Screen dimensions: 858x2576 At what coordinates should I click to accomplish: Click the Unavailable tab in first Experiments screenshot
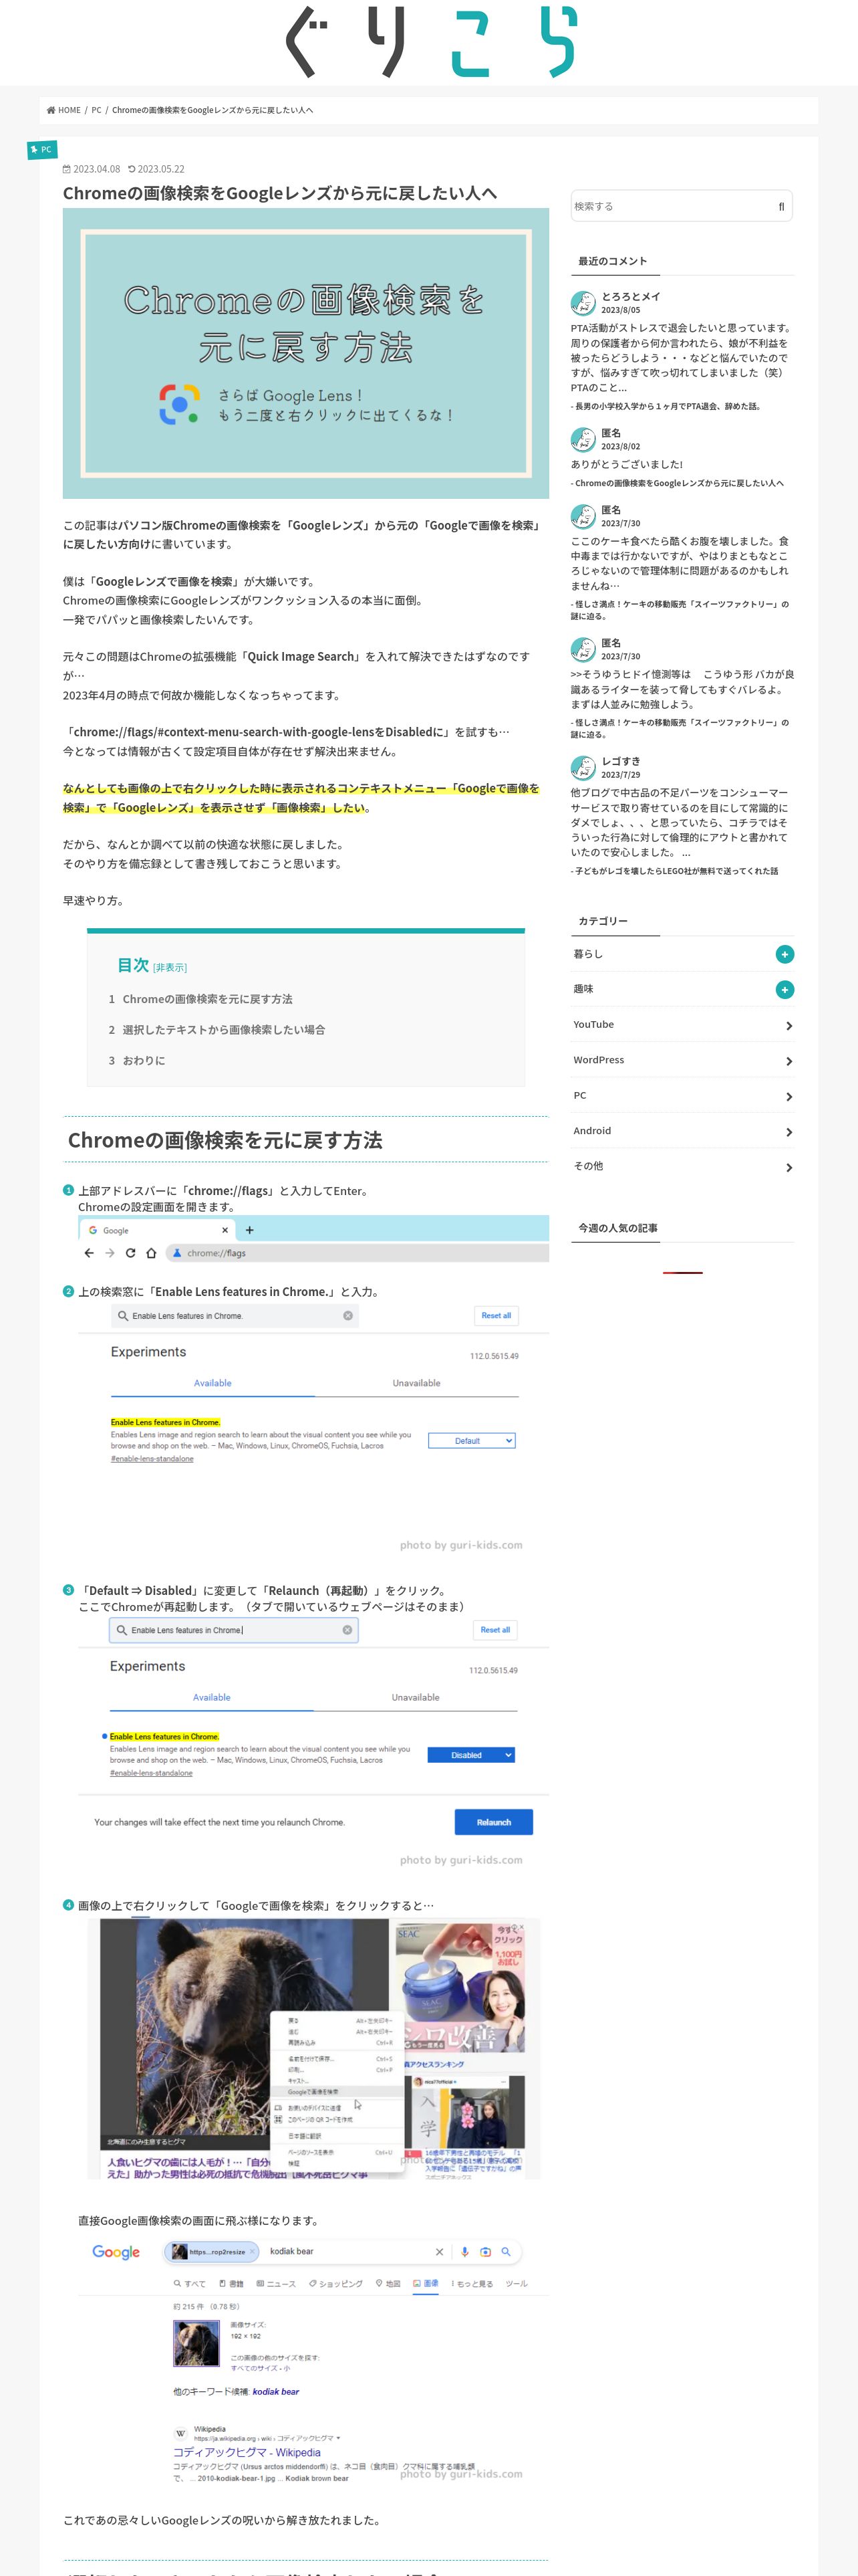pos(416,1383)
